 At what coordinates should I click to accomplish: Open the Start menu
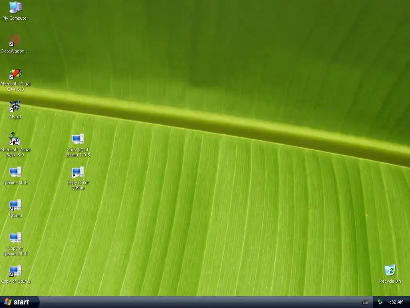pos(20,302)
